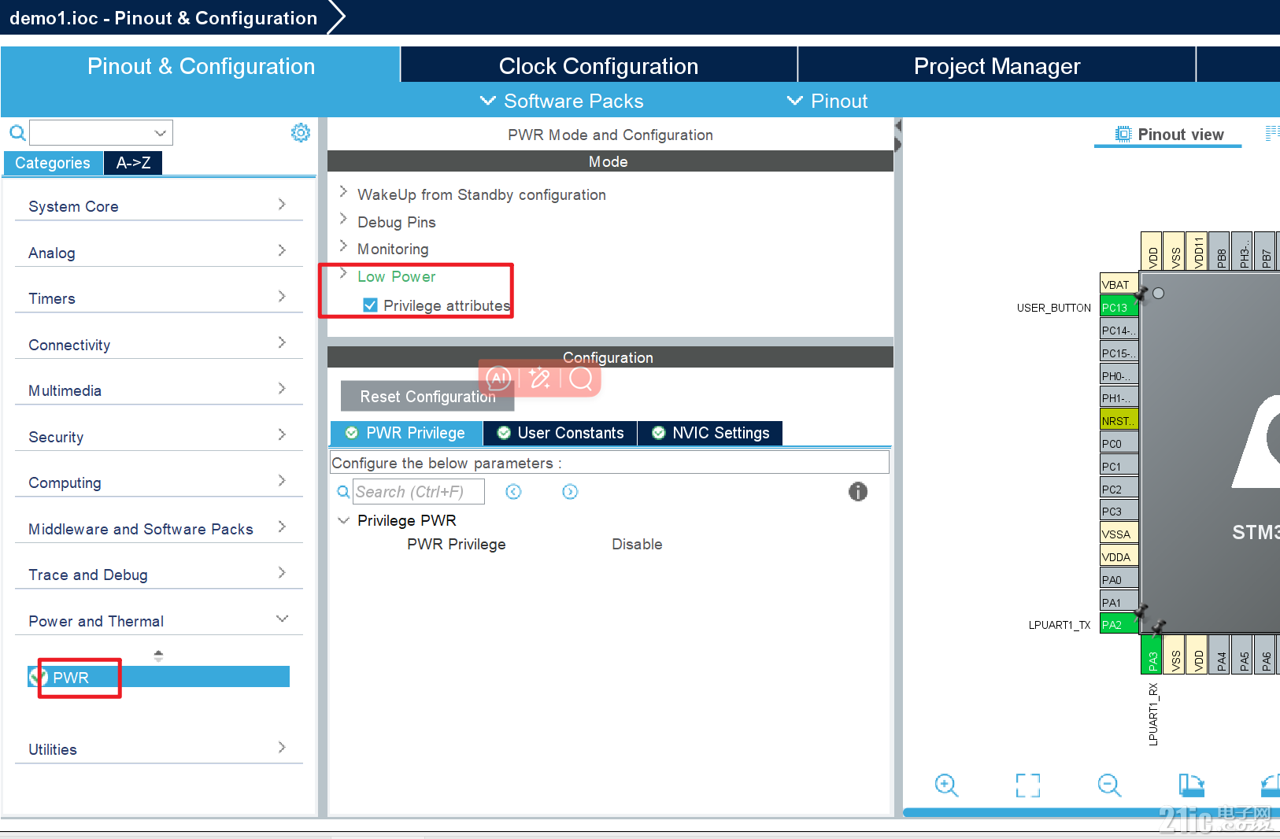Expand the Debug Pins section
Image resolution: width=1280 pixels, height=839 pixels.
pyautogui.click(x=343, y=219)
